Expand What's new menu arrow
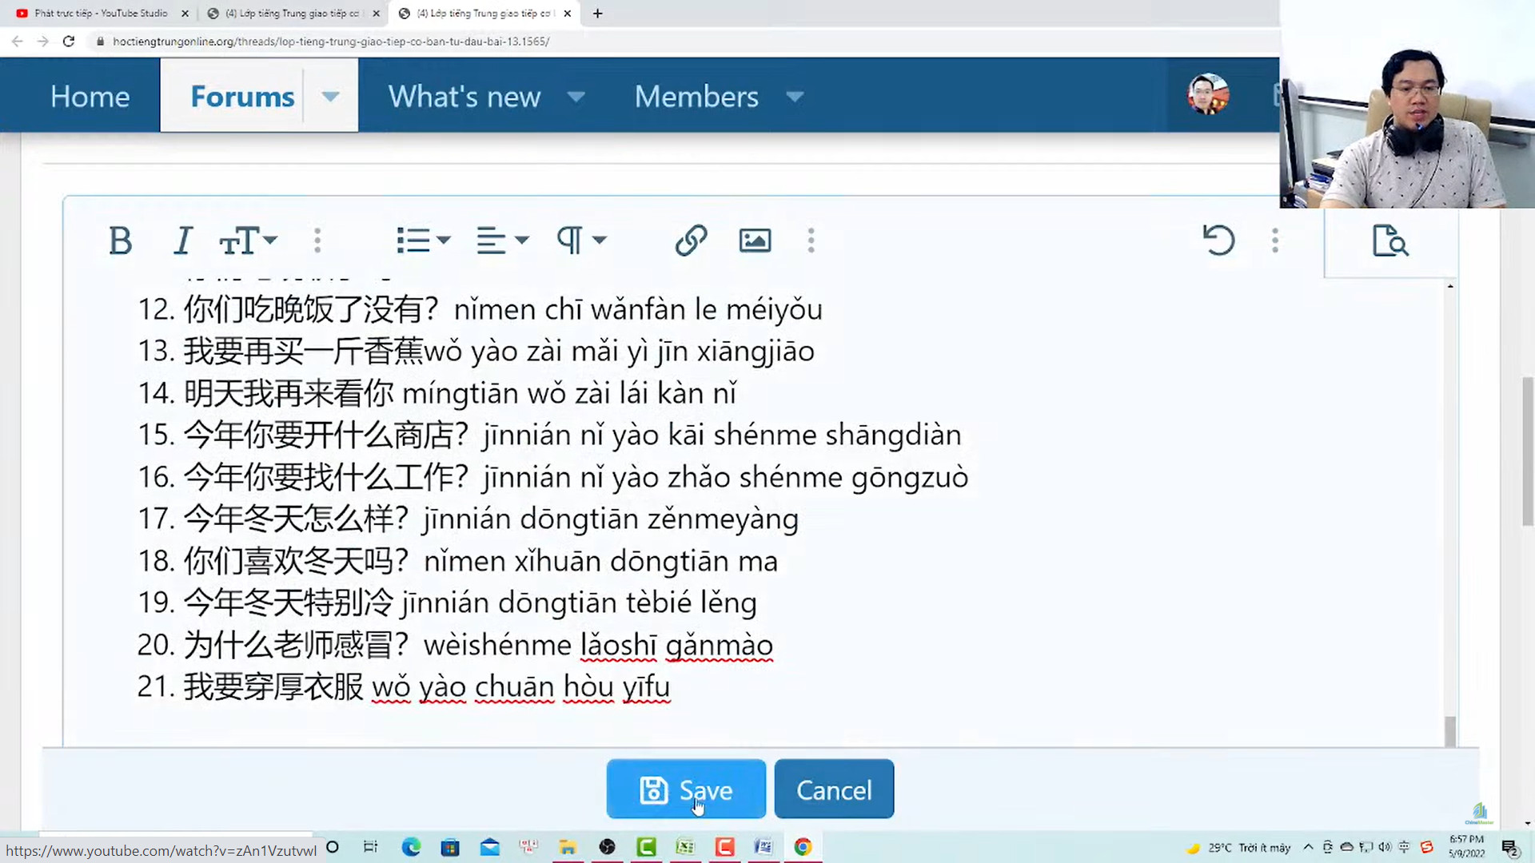 click(576, 97)
